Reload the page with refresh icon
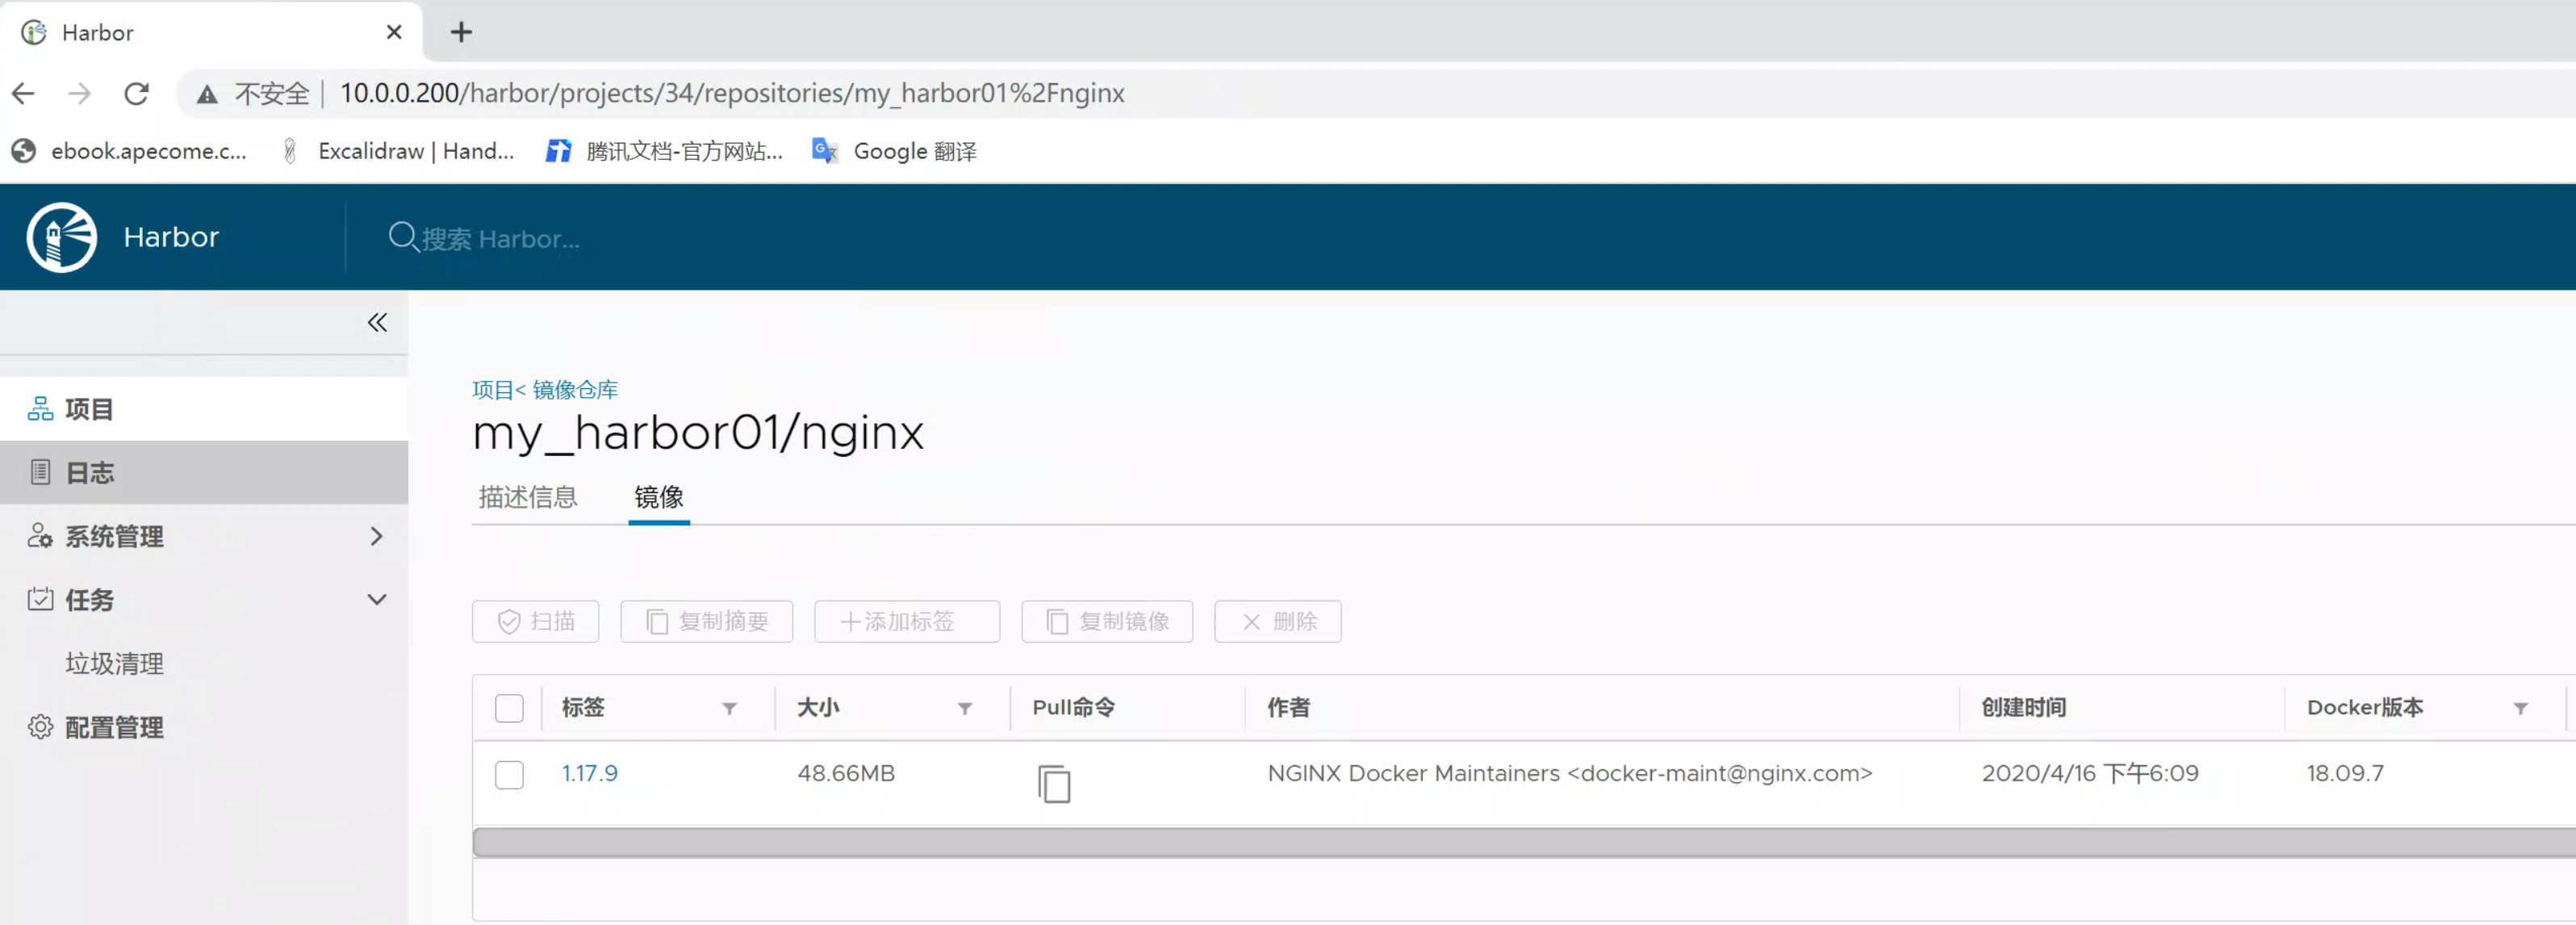 pos(136,93)
